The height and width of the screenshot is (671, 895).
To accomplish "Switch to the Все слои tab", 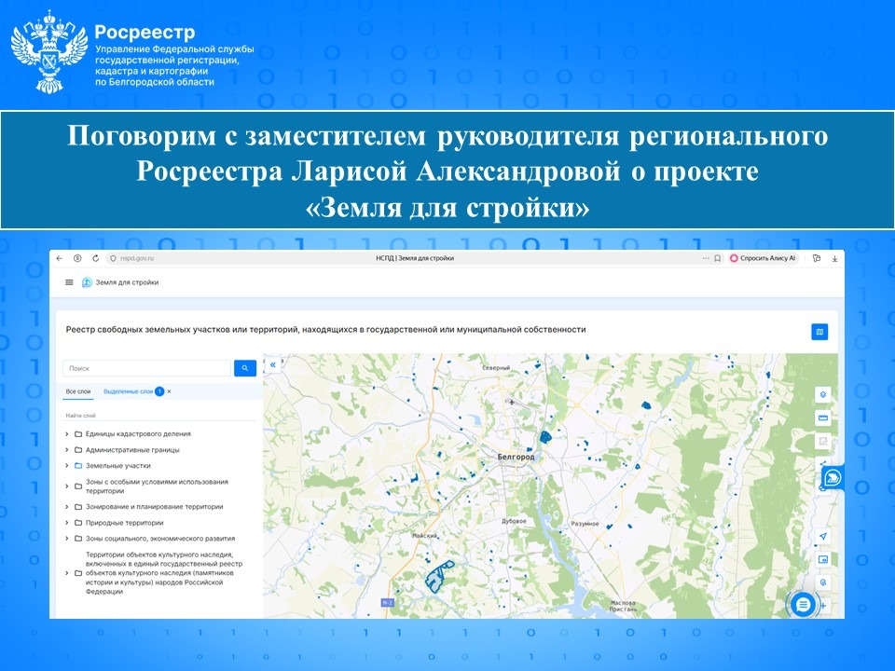I will 78,391.
